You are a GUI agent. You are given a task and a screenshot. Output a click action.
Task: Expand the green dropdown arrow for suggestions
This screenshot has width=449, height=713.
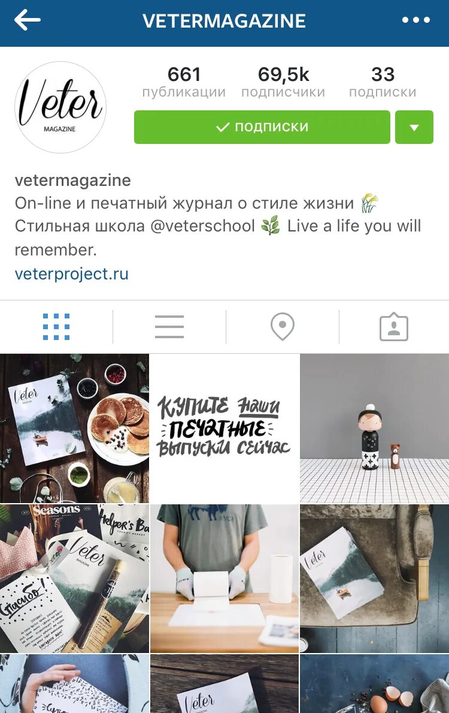(414, 127)
